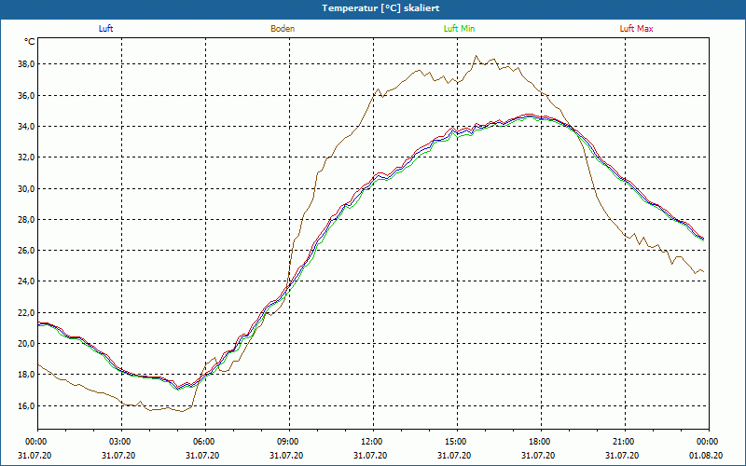This screenshot has height=466, width=746.
Task: Click the chart title Temperatur [°C] skaliert
Action: point(380,8)
